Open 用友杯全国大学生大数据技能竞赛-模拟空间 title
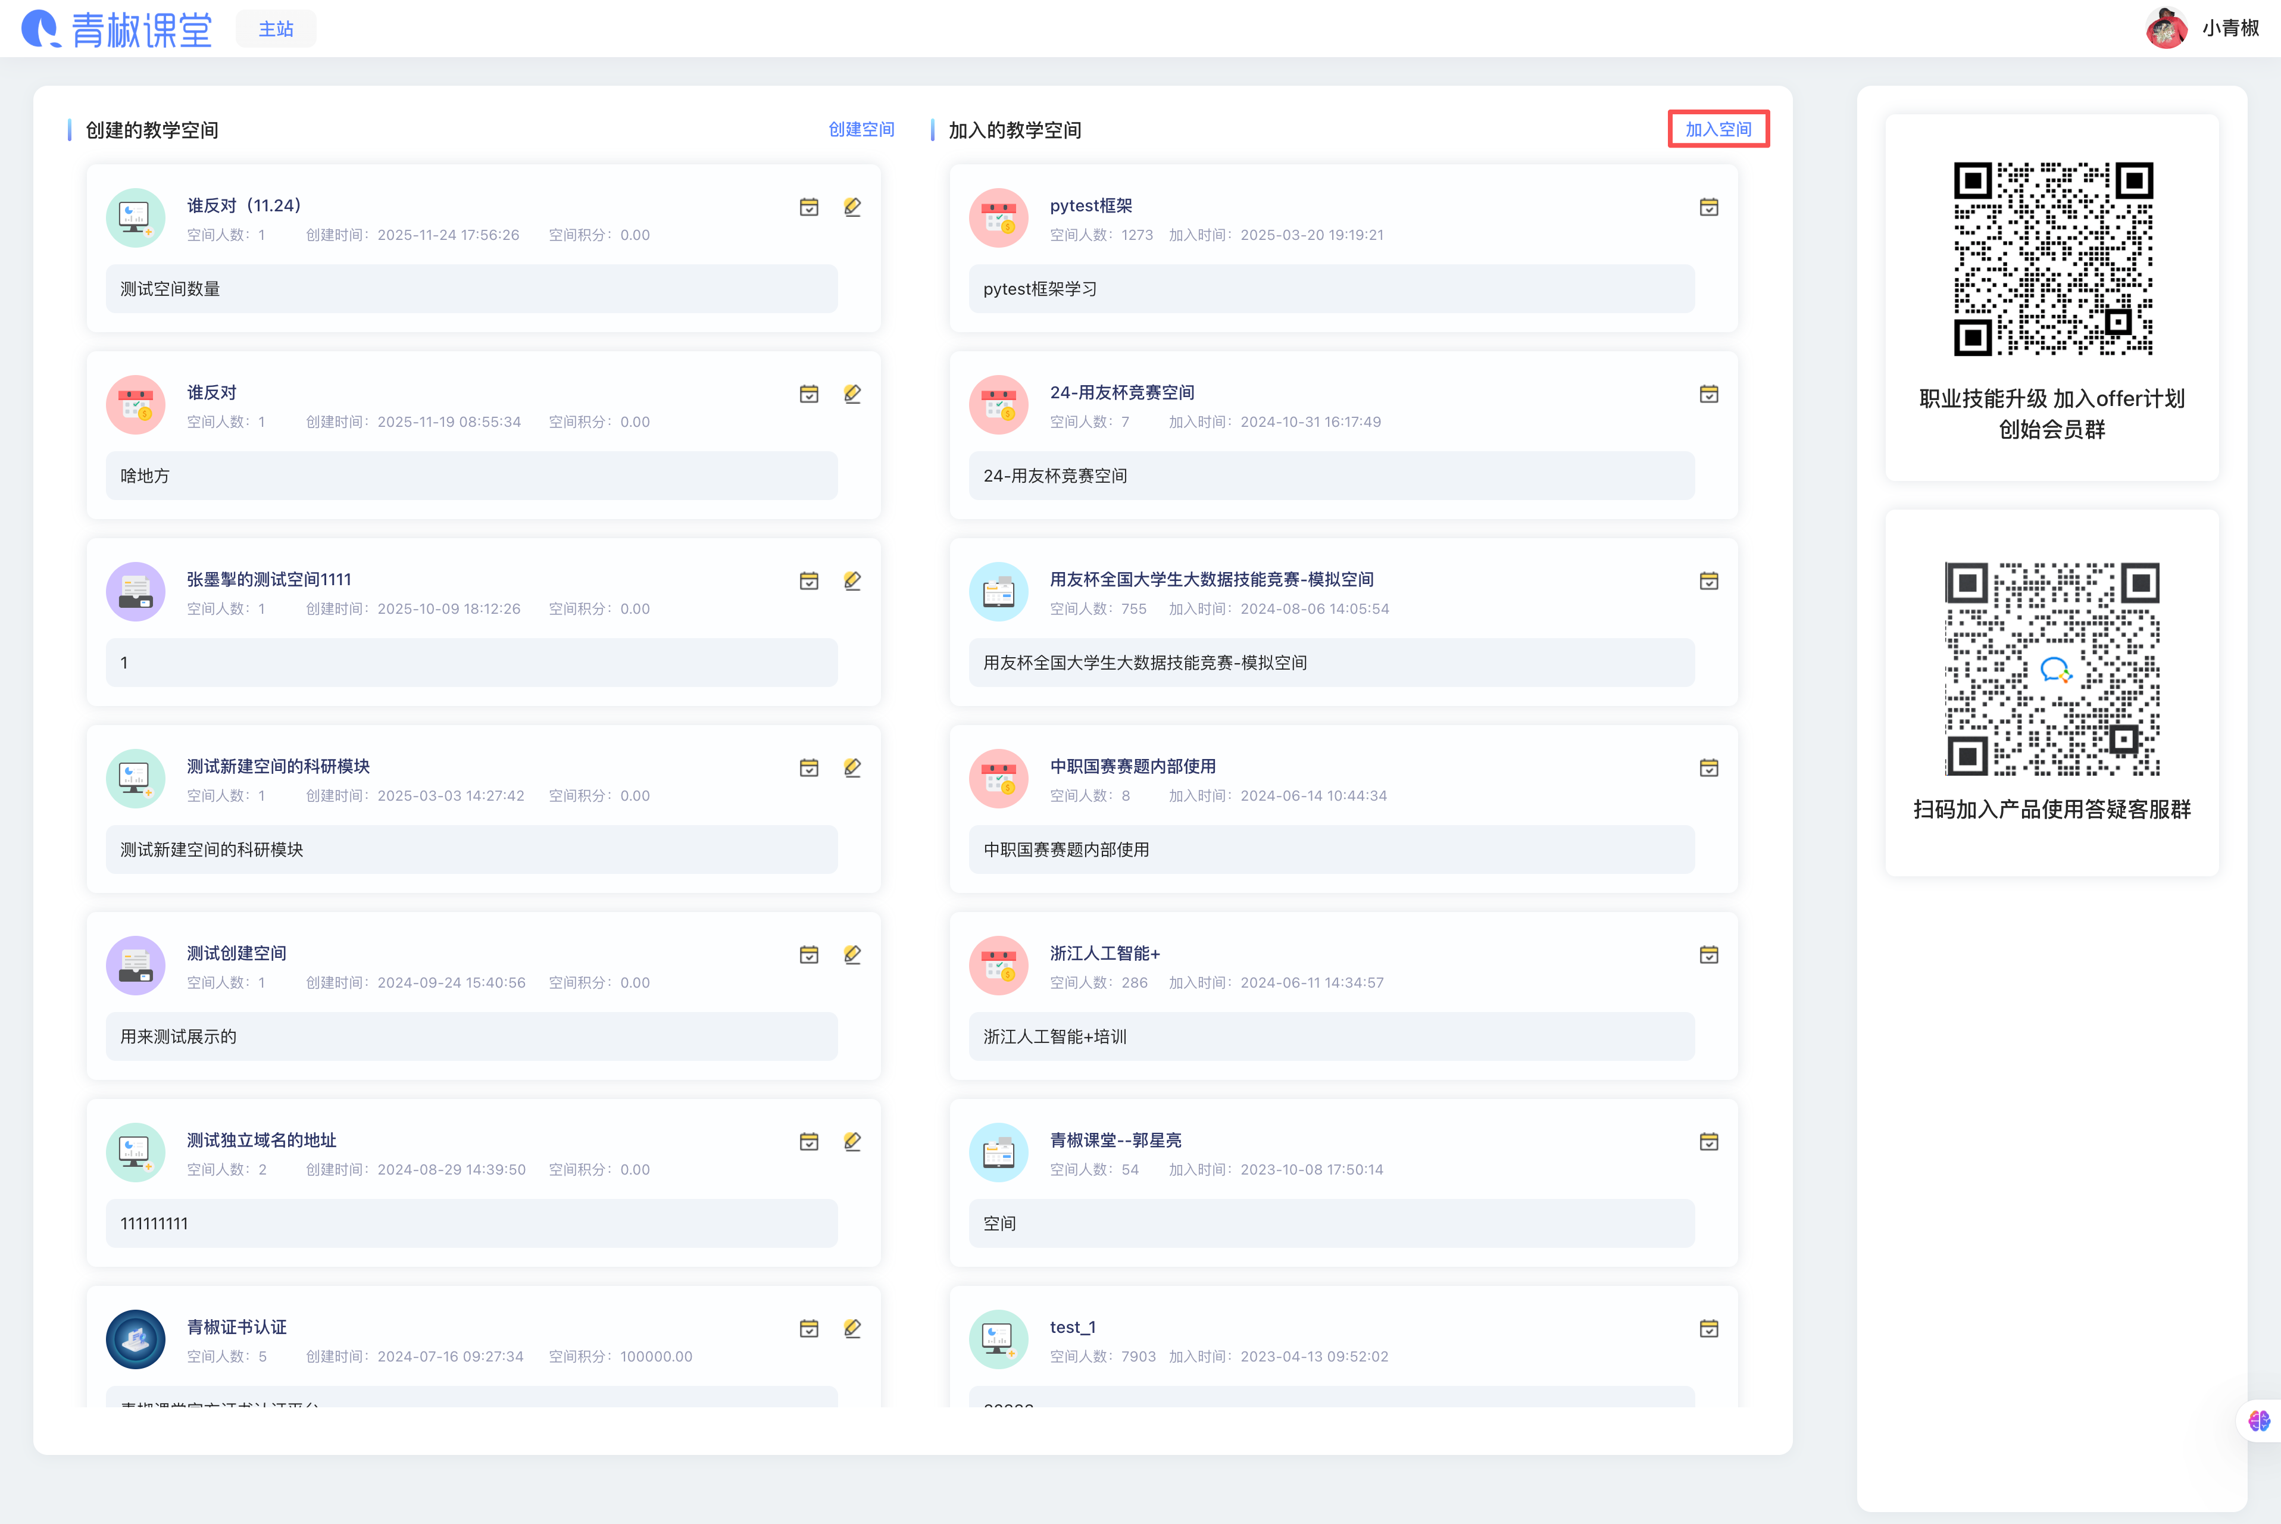The image size is (2281, 1524). pyautogui.click(x=1211, y=579)
